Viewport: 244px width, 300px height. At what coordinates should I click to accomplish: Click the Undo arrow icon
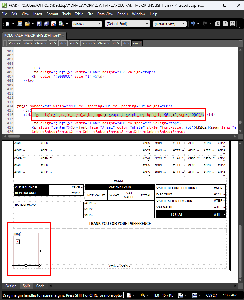pos(193,23)
